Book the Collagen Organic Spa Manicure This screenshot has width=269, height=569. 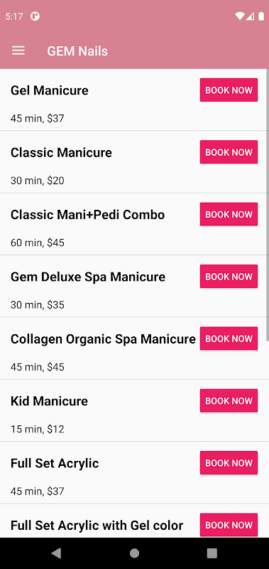coord(229,339)
